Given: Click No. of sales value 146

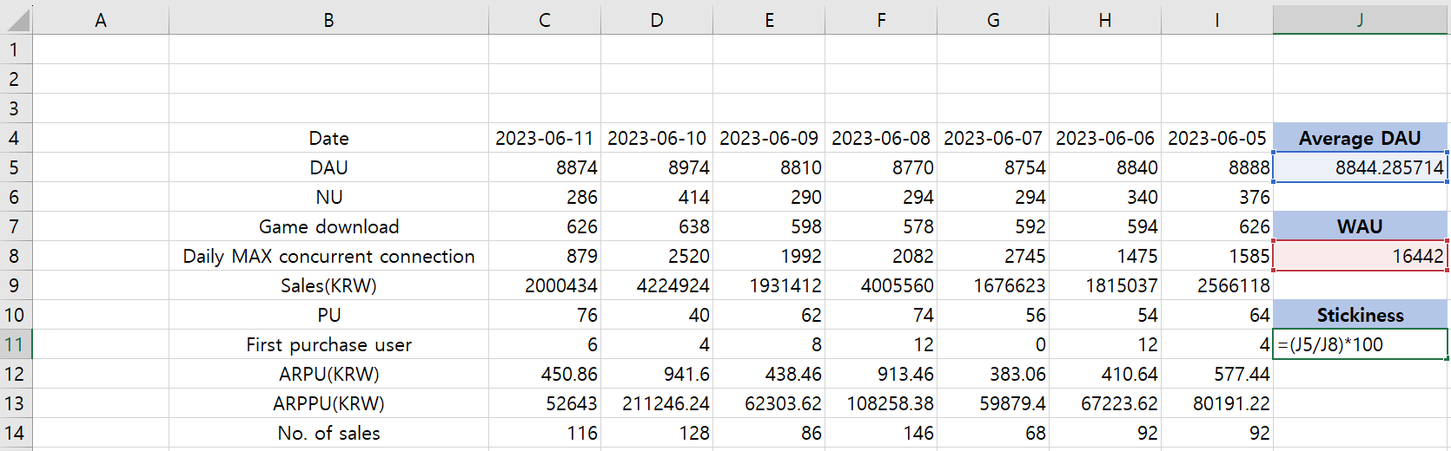Looking at the screenshot, I should (x=881, y=433).
